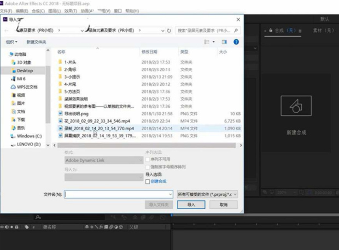Screen dimensions: 339x250
Task: Expand the file name history dropdown arrow
Action: (171, 194)
